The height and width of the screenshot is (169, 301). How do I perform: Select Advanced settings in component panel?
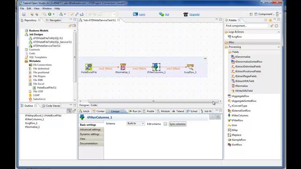pos(91,130)
